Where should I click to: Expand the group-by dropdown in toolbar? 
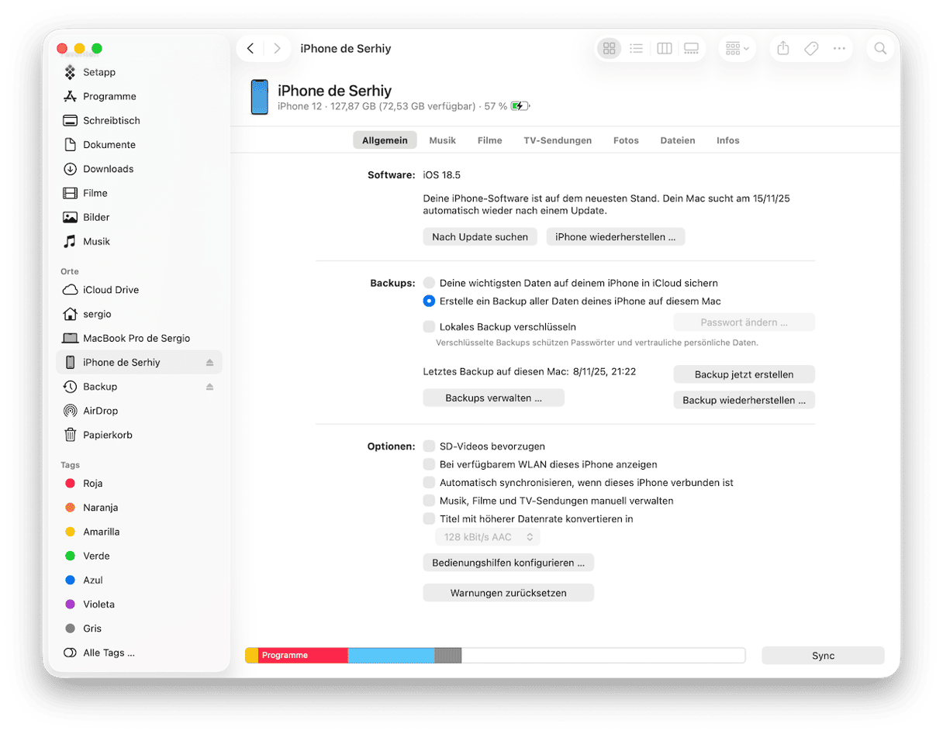(x=737, y=49)
